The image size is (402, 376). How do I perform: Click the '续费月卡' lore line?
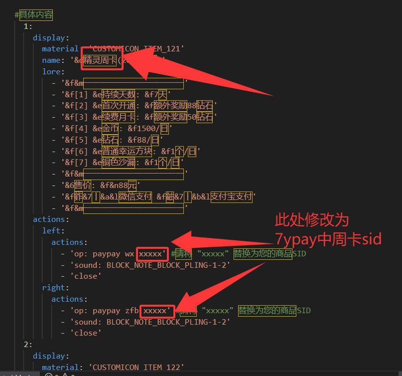click(x=119, y=117)
